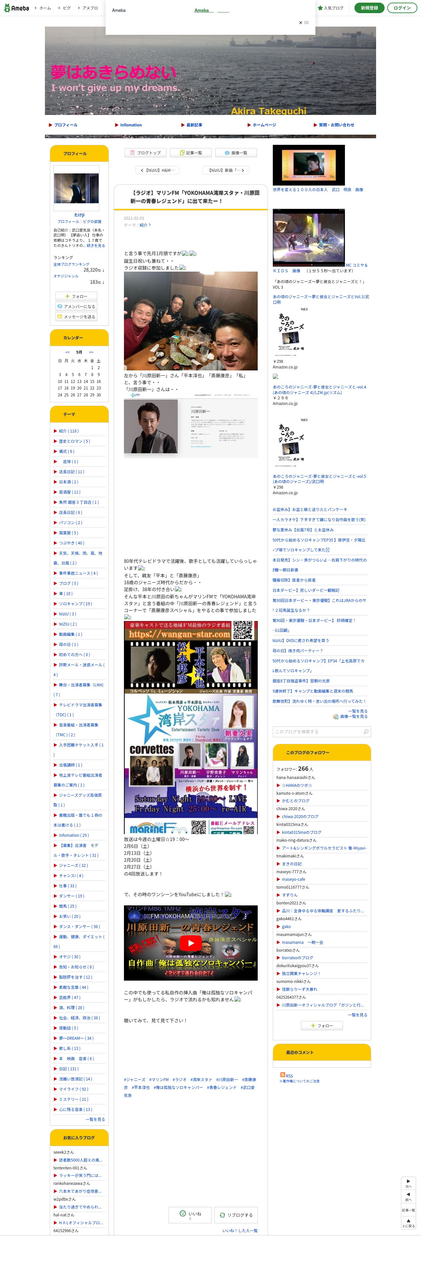Click the いいね button
This screenshot has width=421, height=1265.
(190, 1215)
